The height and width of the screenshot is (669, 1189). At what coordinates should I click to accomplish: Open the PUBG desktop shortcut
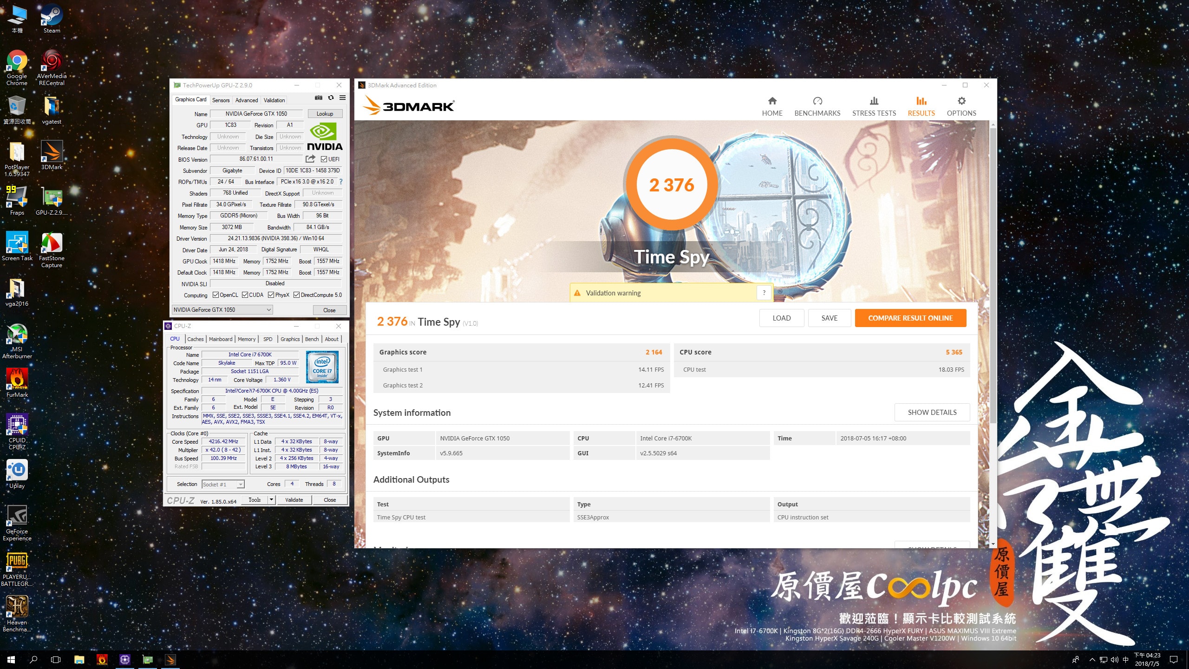[x=17, y=569]
